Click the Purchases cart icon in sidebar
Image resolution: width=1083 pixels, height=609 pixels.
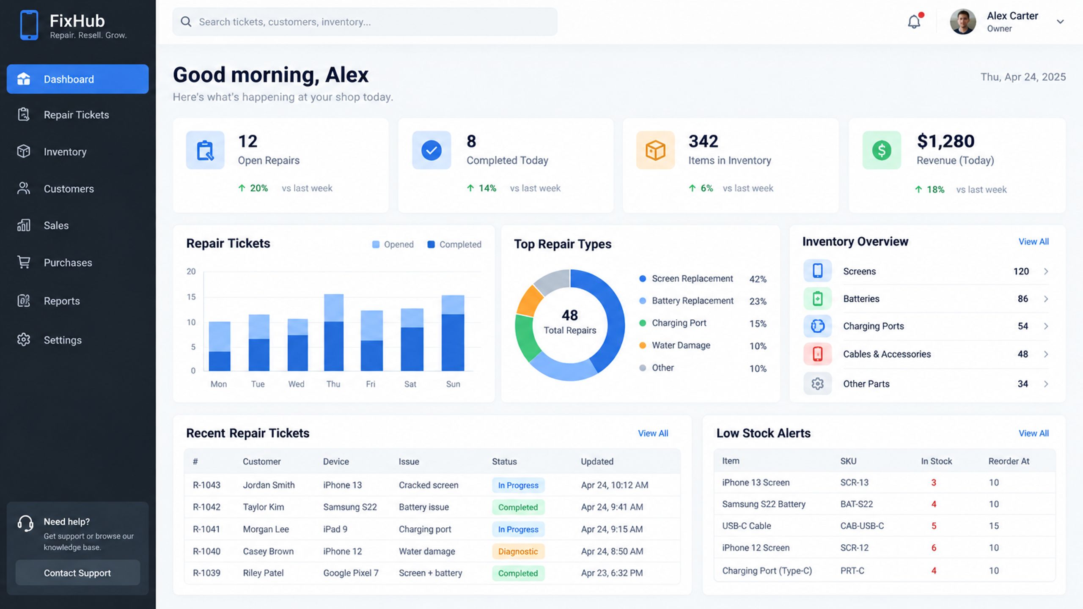tap(24, 262)
